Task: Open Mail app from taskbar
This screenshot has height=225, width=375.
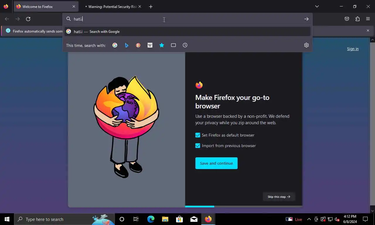Action: (x=194, y=219)
